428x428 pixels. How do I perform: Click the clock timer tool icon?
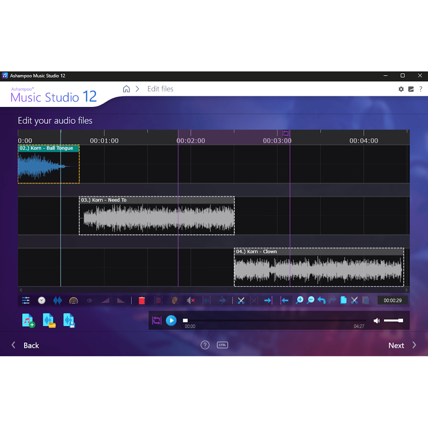pos(42,300)
